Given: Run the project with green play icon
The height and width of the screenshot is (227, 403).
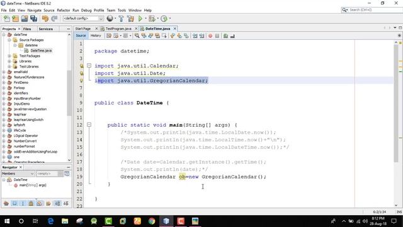Looking at the screenshot, I should [140, 18].
